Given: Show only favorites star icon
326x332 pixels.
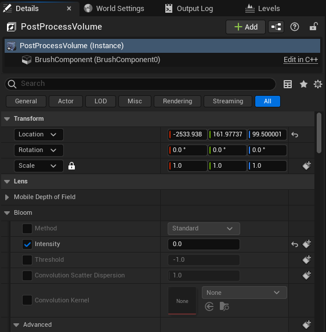Looking at the screenshot, I should (x=303, y=84).
